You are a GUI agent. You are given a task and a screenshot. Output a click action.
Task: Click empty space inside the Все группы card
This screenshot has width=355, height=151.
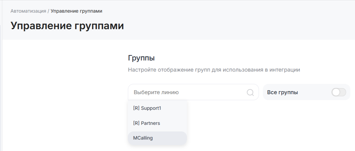(315, 92)
